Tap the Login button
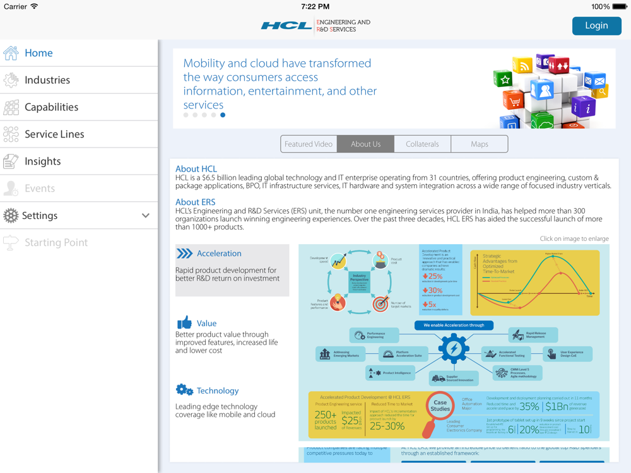 596,26
